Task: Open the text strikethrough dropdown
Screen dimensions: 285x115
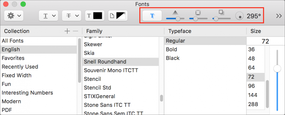Action: [x=72, y=16]
